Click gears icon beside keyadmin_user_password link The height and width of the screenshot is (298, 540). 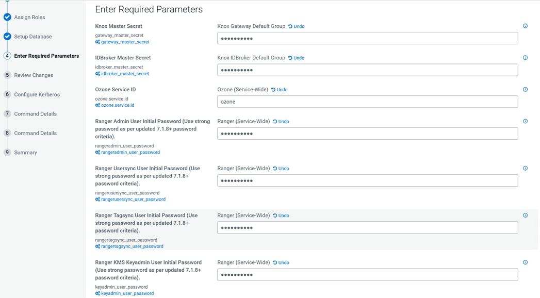97,293
